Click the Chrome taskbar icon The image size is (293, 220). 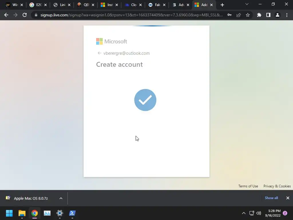pos(35,213)
